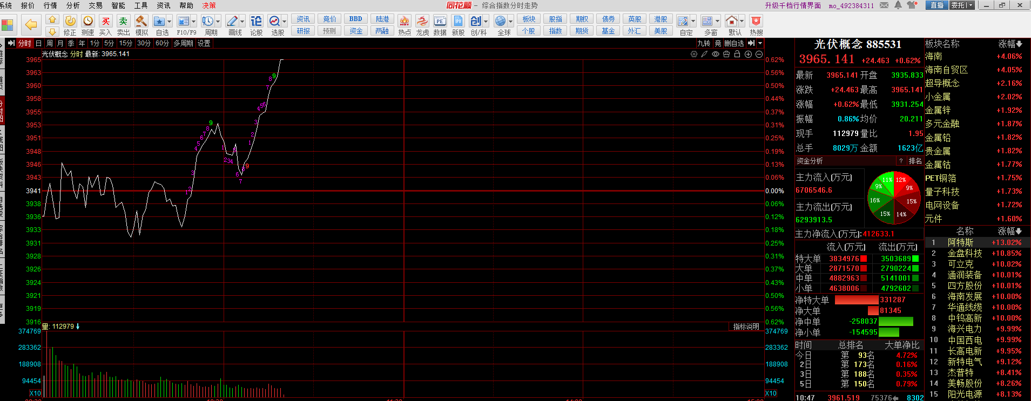
Task: Expand the 自选 dropdown arrow
Action: coord(170,22)
